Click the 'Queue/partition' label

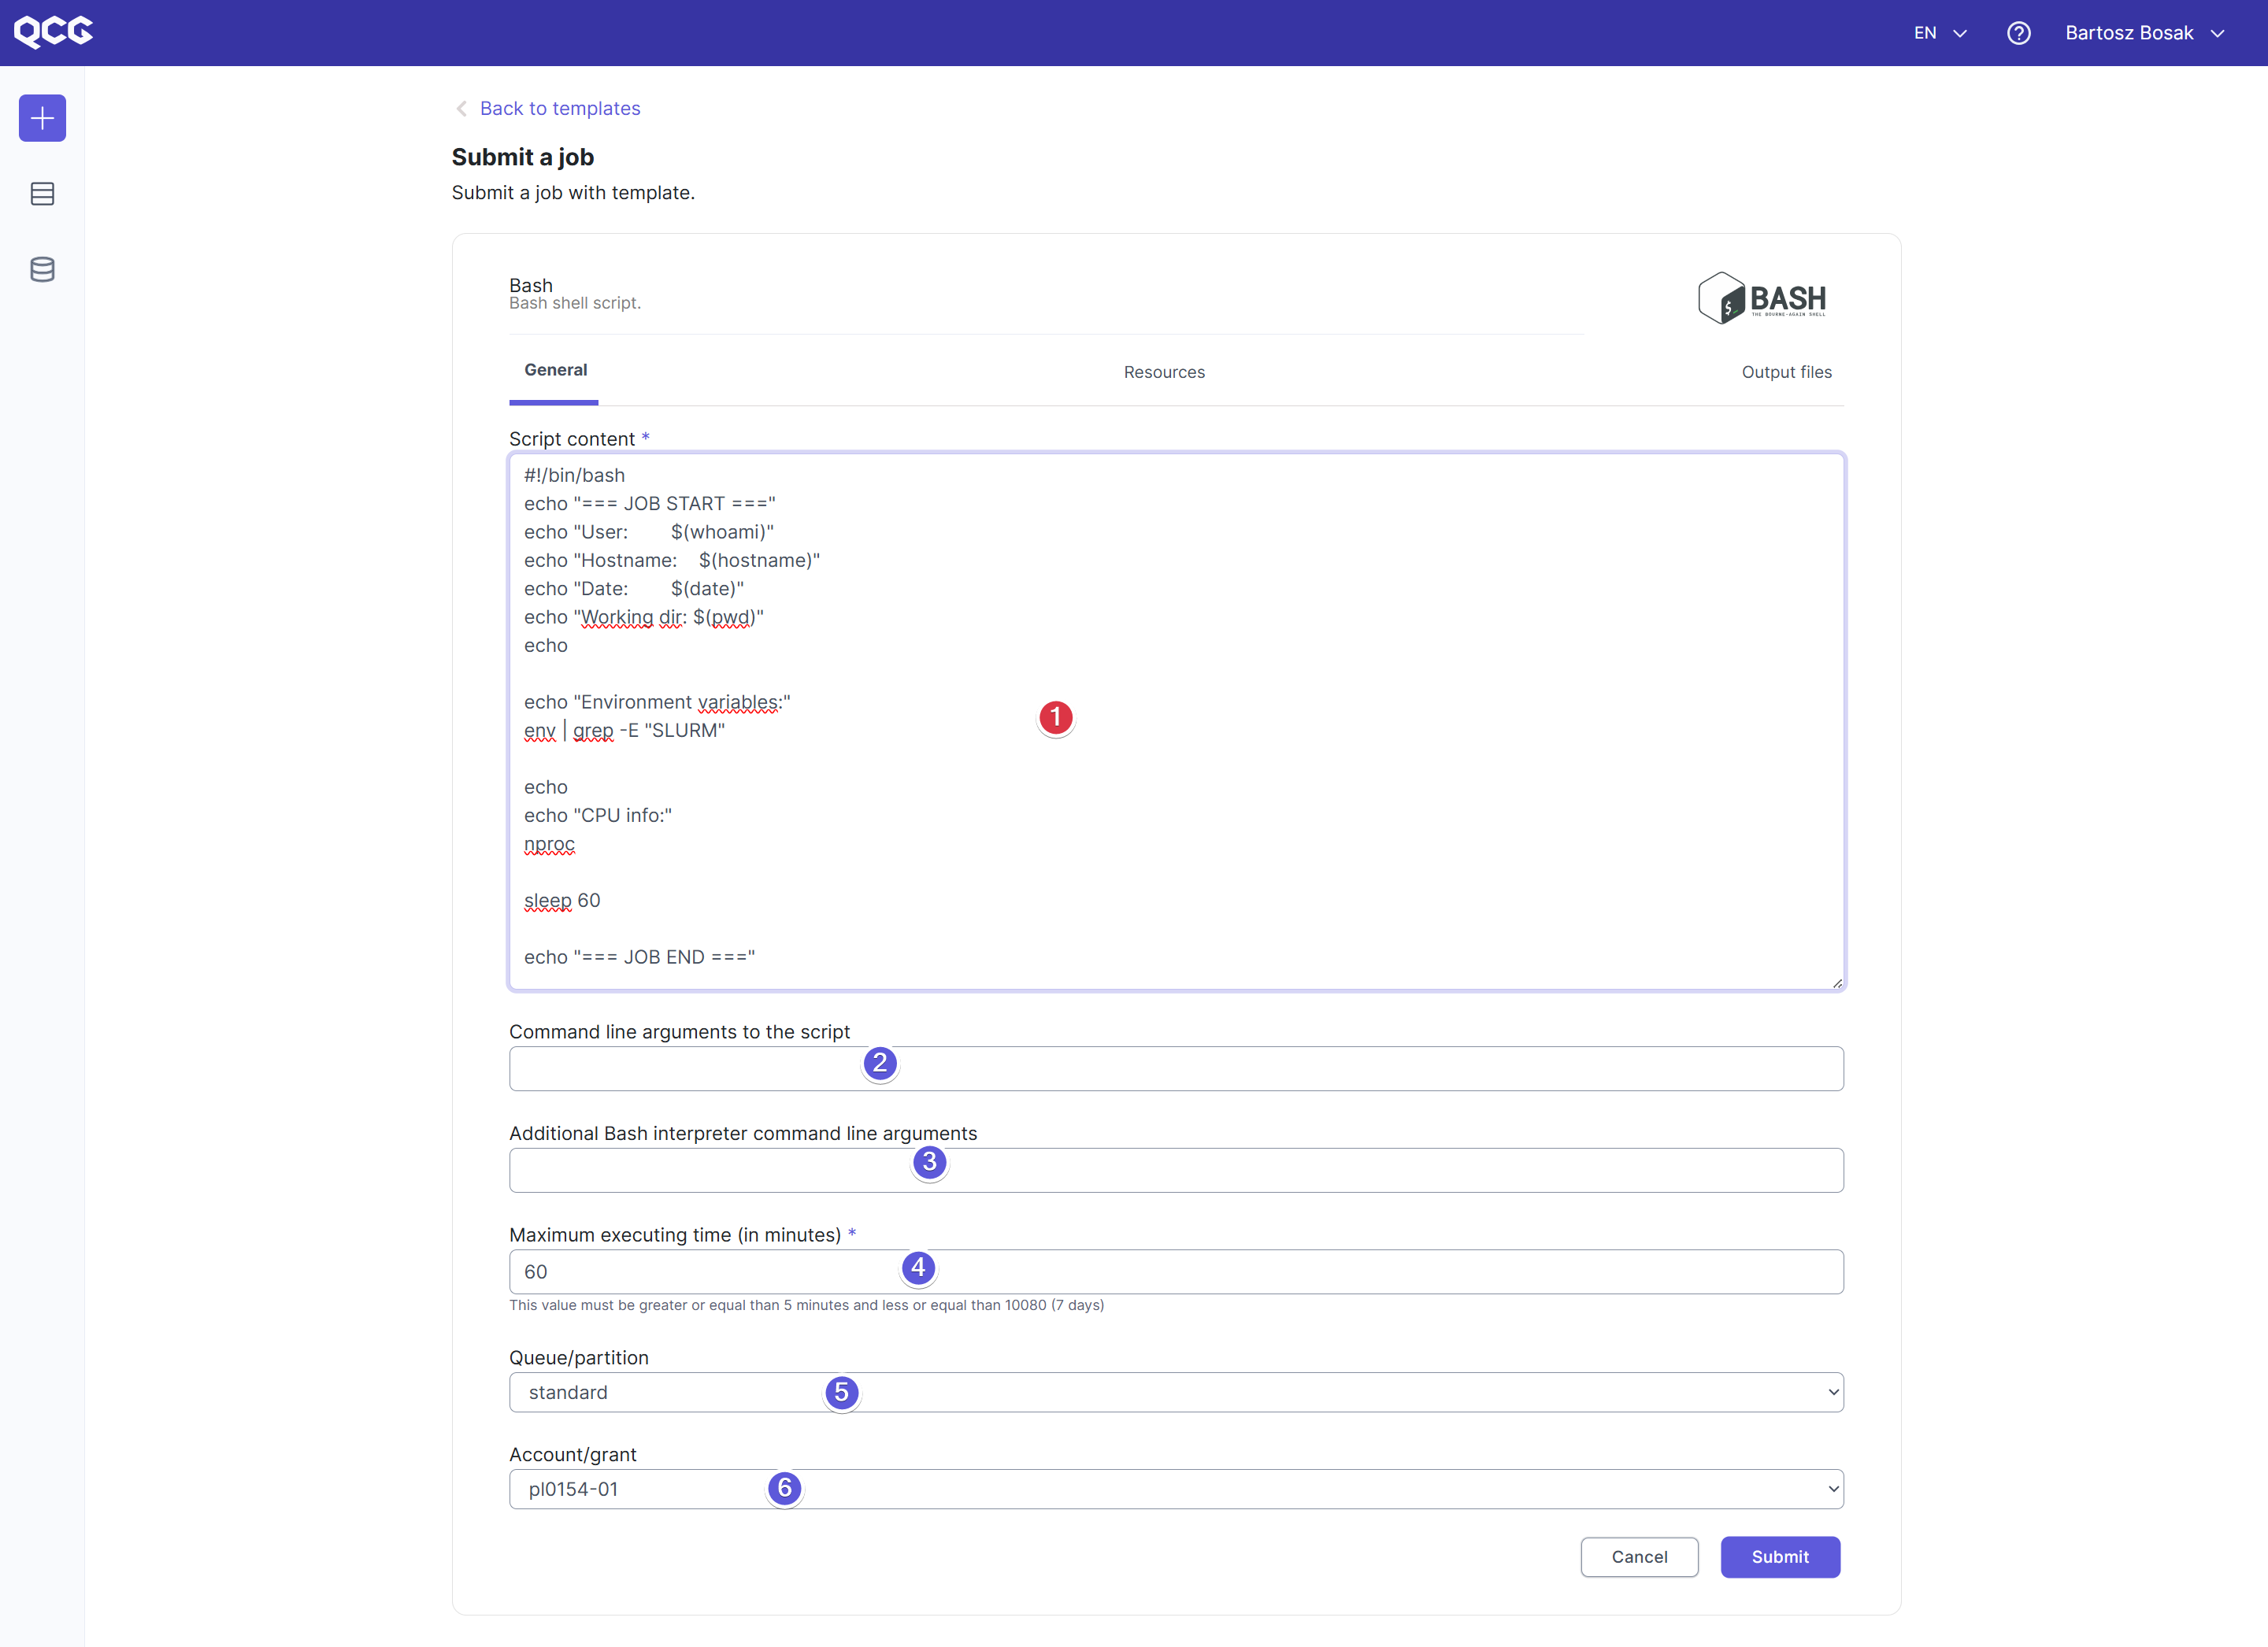click(579, 1357)
